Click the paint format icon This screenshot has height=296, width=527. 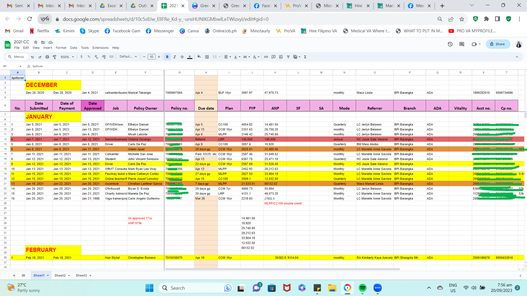click(54, 57)
